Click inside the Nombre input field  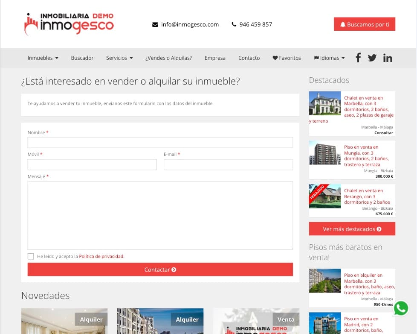tap(160, 142)
